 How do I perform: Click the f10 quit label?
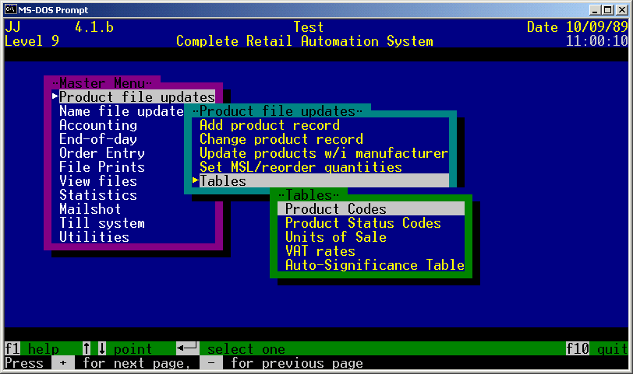596,349
